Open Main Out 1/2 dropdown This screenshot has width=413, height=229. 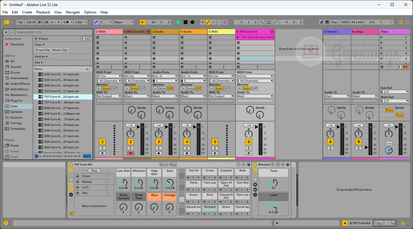point(394,101)
